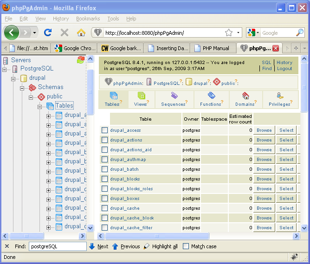Open the home page via house icon

[81, 32]
